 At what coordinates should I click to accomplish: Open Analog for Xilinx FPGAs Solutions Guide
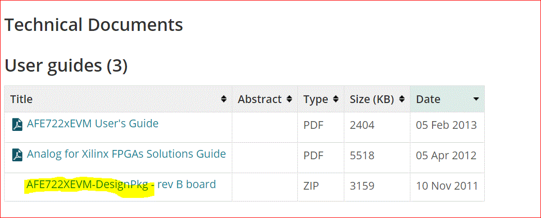(x=126, y=154)
